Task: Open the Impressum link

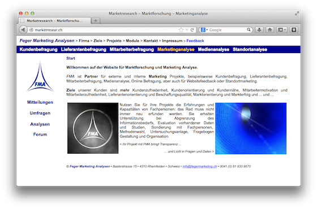Action: pos(172,41)
